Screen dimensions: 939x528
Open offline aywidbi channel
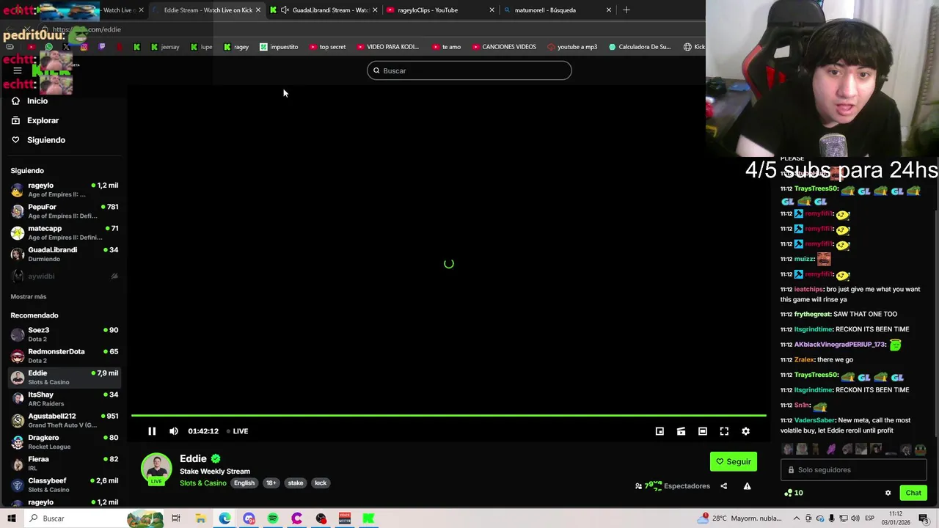(65, 276)
